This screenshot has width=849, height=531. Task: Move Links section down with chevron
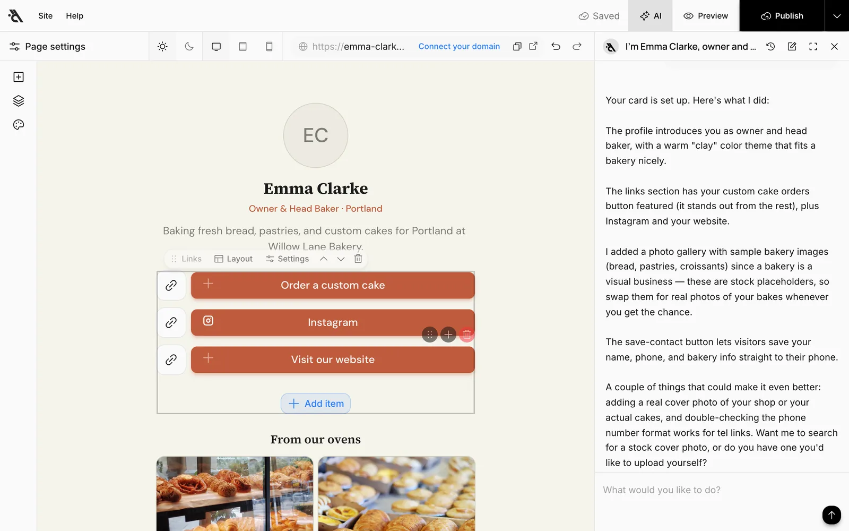coord(341,259)
